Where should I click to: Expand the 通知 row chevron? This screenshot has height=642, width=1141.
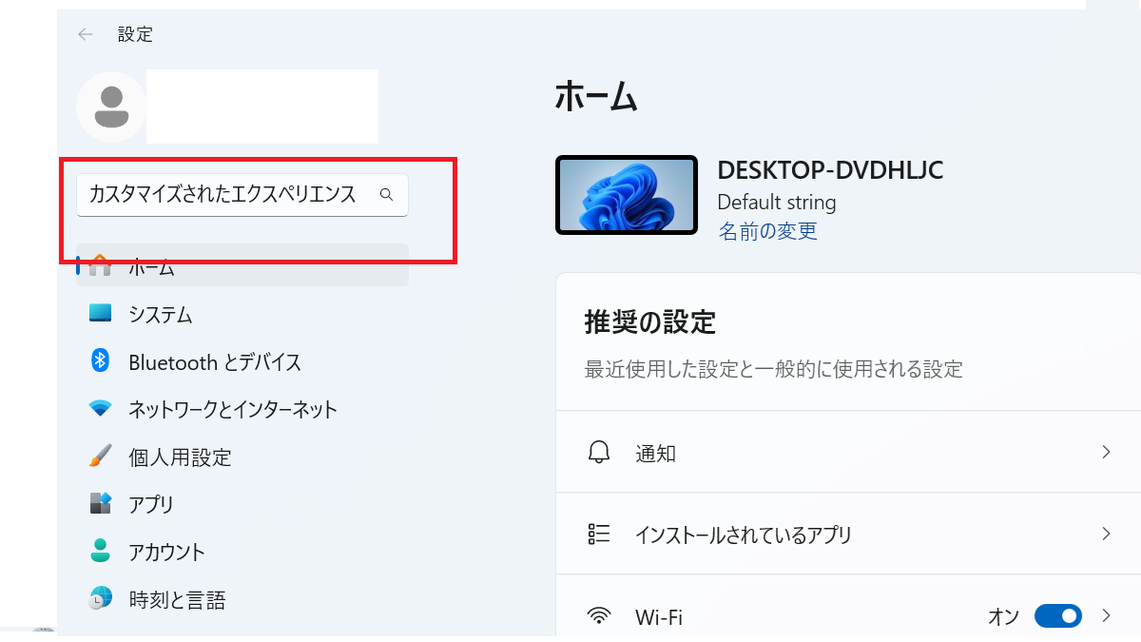[x=1106, y=452]
